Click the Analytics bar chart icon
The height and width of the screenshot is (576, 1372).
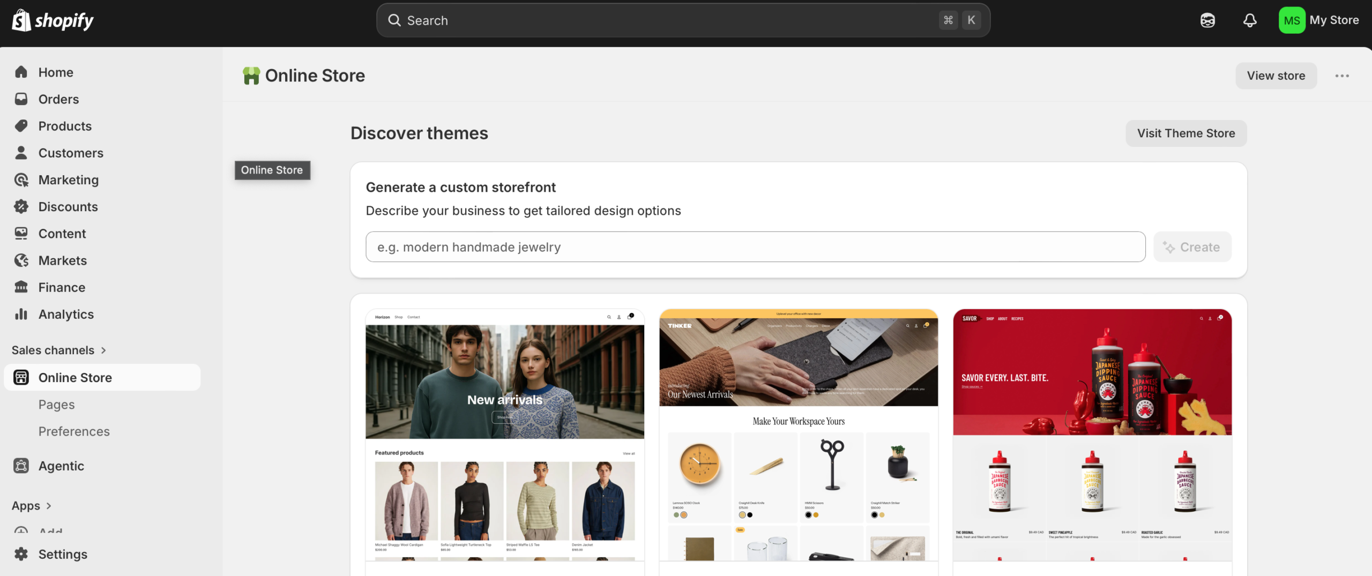[x=21, y=314]
